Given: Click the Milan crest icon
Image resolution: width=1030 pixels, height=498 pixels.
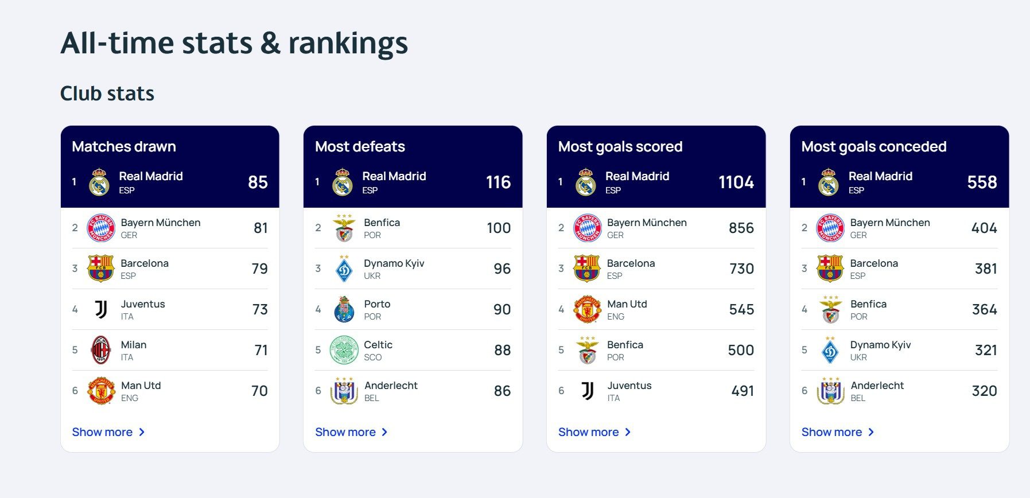Looking at the screenshot, I should 101,351.
